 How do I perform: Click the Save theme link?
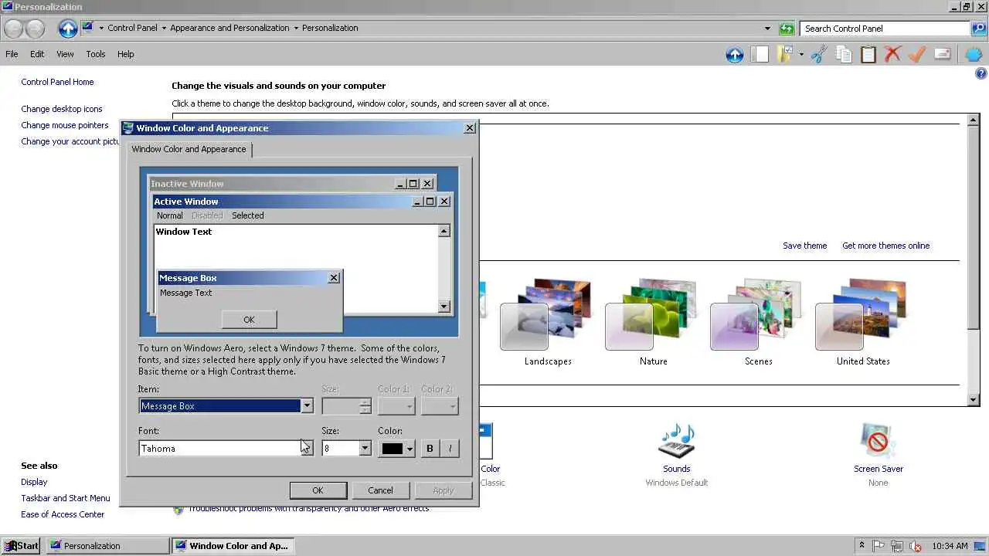(804, 246)
